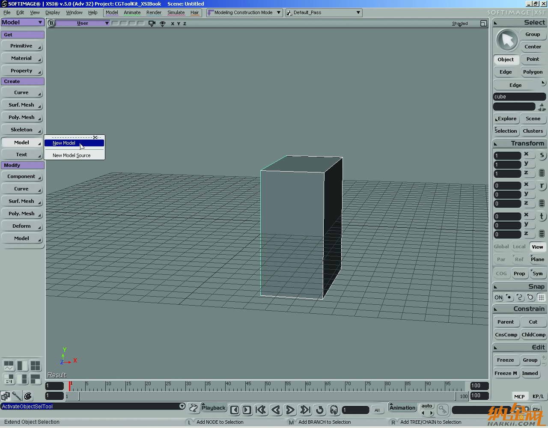
Task: Collapse the Select panel
Action: 496,23
